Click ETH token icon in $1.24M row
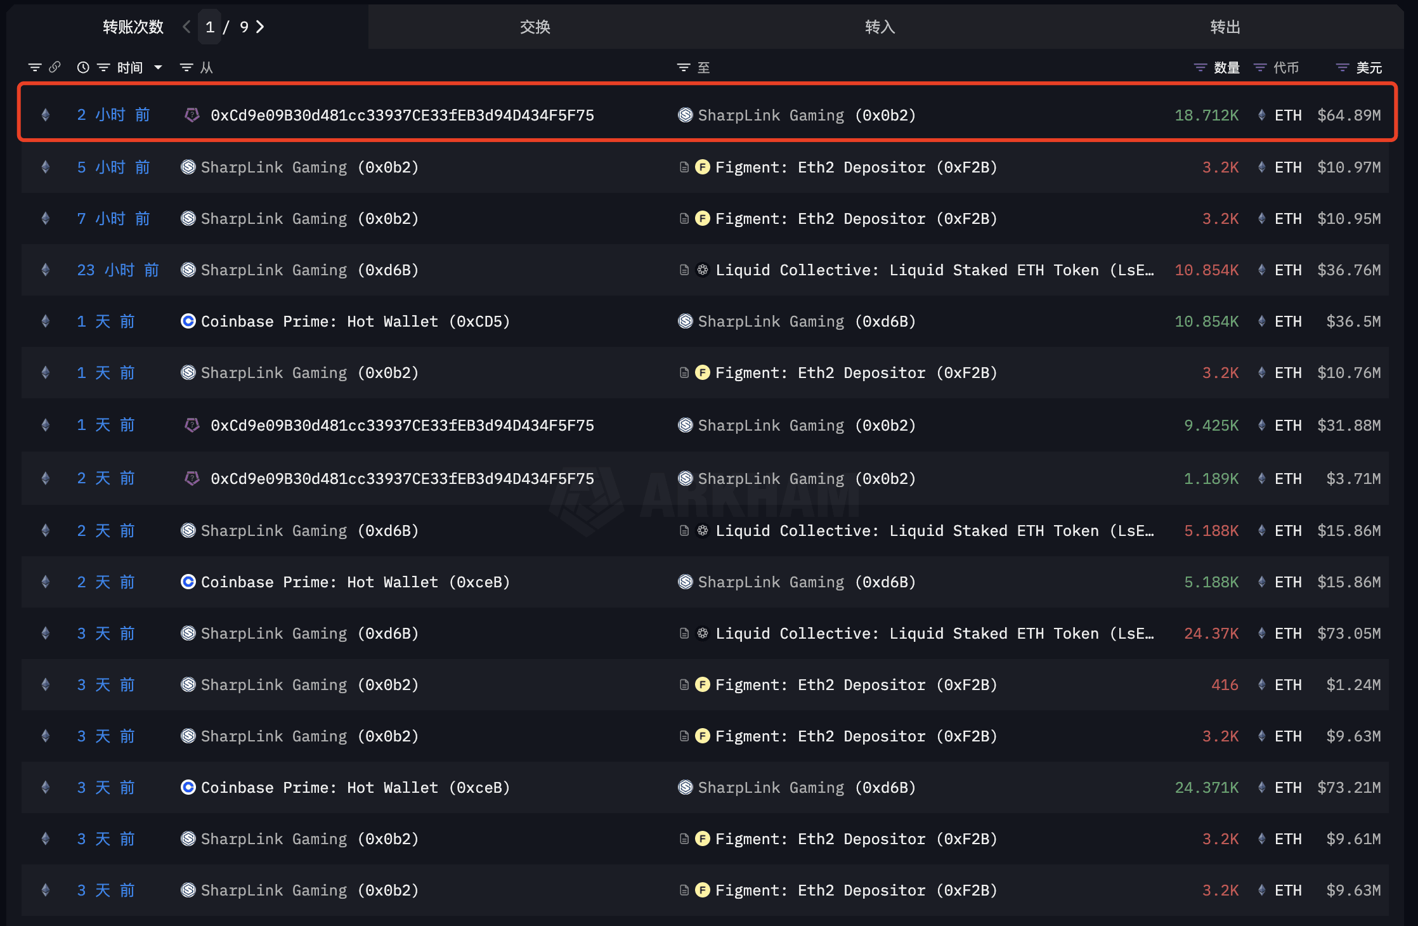The image size is (1418, 926). click(1261, 684)
